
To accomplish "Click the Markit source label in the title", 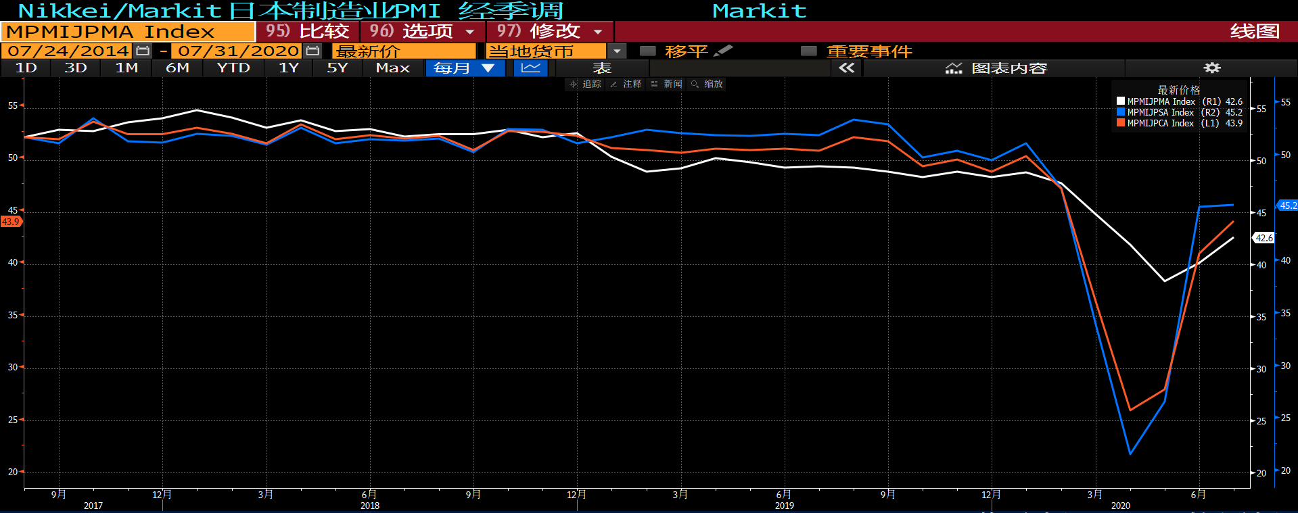I will click(759, 11).
